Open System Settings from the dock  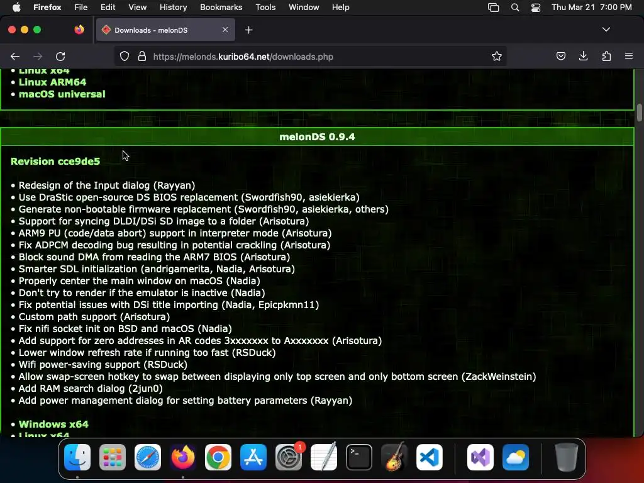tap(289, 457)
